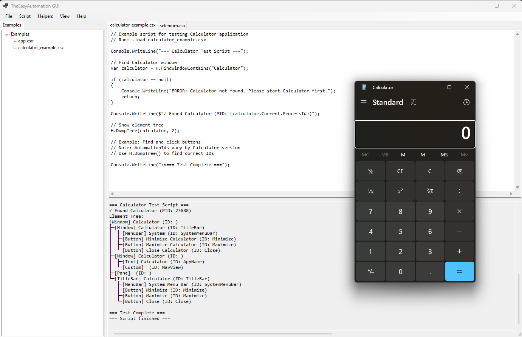Click the Calculator display showing 0
Screen dimensions: 522x337
415,134
